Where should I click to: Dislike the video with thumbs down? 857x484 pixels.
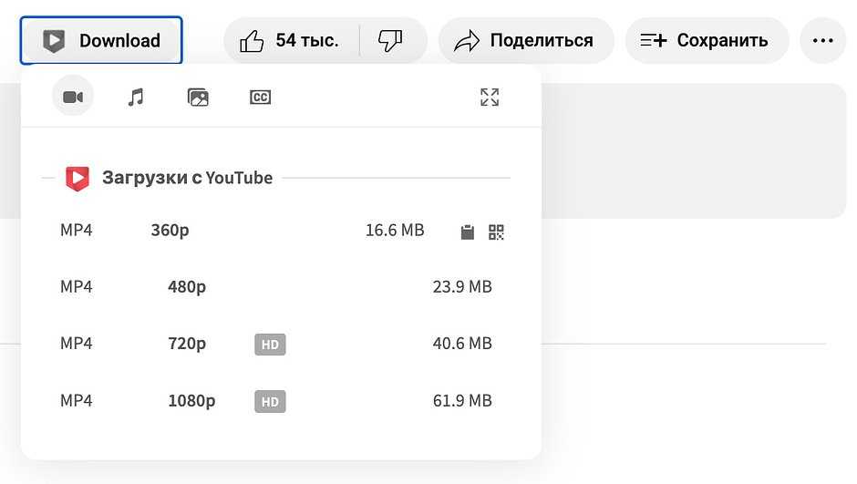(x=390, y=40)
